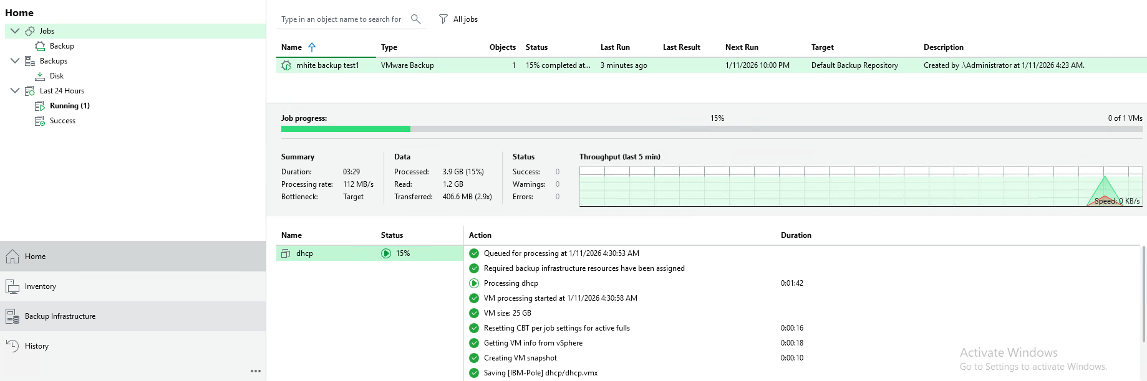Screen dimensions: 1147x381
Task: Click the Action column header in log
Action: point(480,235)
